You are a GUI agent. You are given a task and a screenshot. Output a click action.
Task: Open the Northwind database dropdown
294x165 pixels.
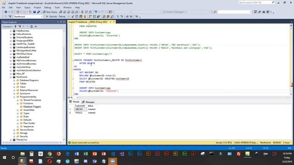coord(42,16)
